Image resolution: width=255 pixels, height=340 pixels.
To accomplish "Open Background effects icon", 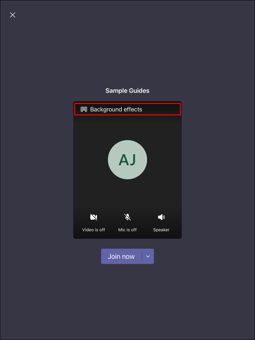I will point(84,109).
